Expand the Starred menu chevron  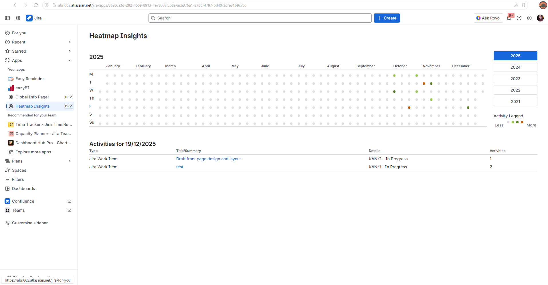point(70,51)
